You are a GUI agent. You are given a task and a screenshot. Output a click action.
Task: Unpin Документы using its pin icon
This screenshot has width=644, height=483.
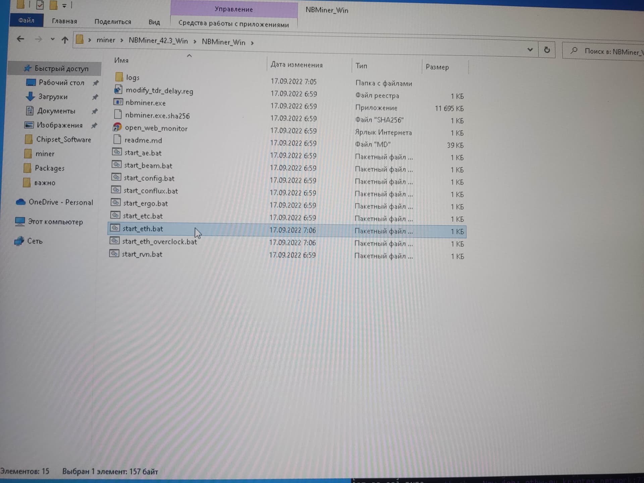click(95, 111)
